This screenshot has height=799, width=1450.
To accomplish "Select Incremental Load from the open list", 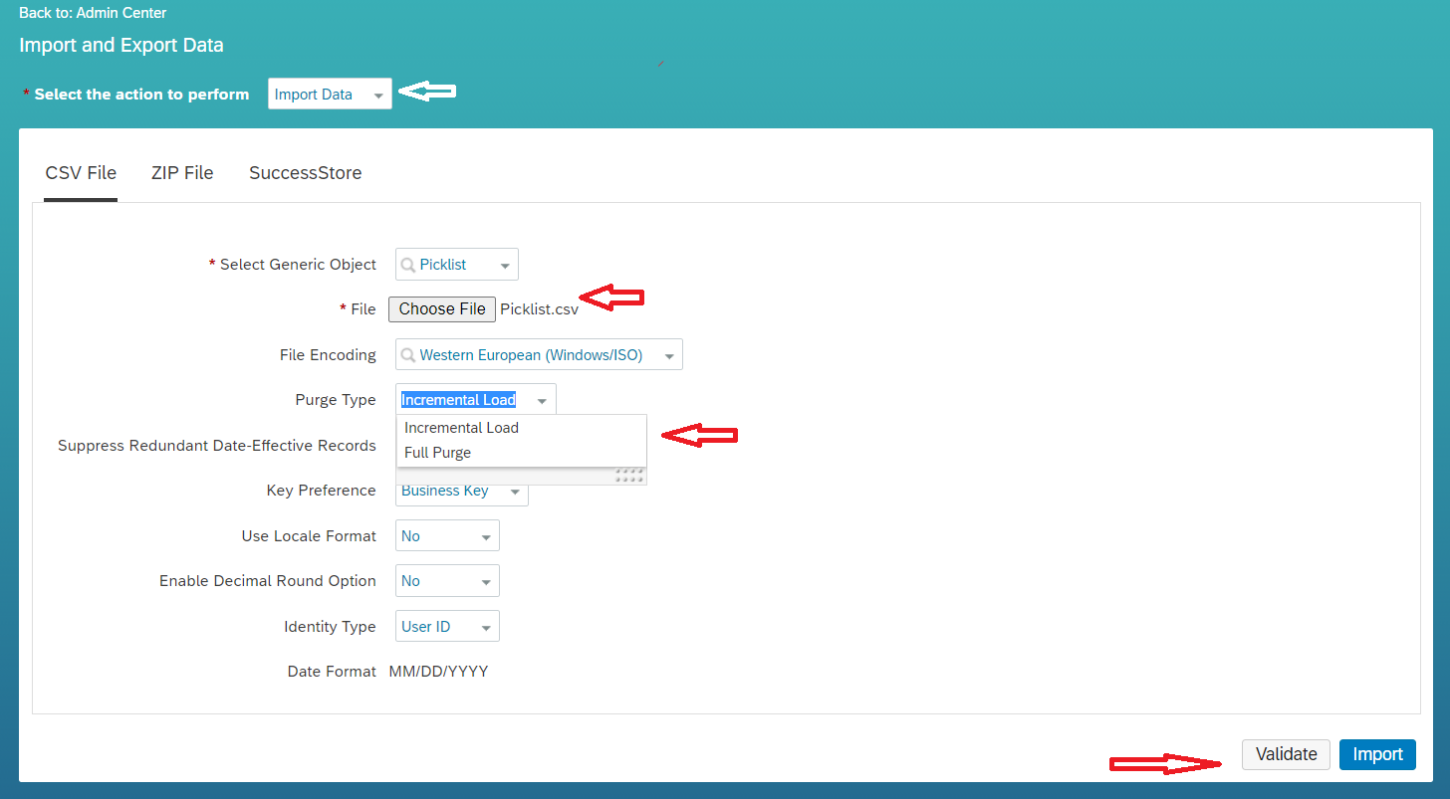I will [x=461, y=427].
